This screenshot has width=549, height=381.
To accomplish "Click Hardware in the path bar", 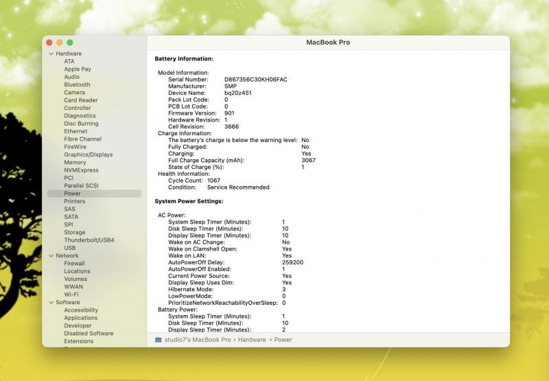I will 252,340.
